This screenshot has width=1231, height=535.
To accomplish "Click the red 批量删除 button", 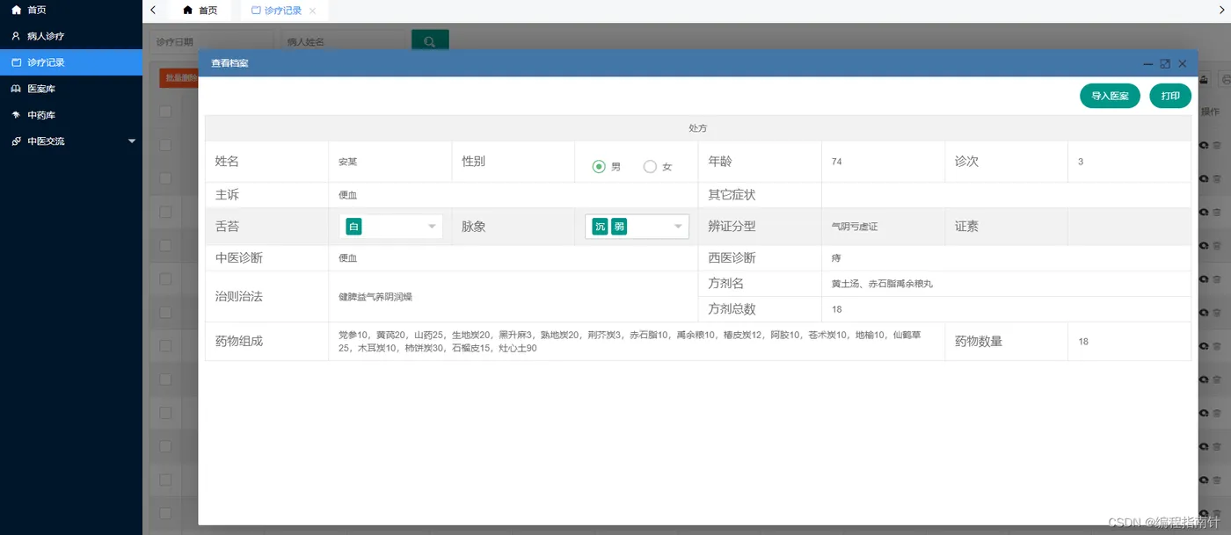I will pyautogui.click(x=179, y=77).
